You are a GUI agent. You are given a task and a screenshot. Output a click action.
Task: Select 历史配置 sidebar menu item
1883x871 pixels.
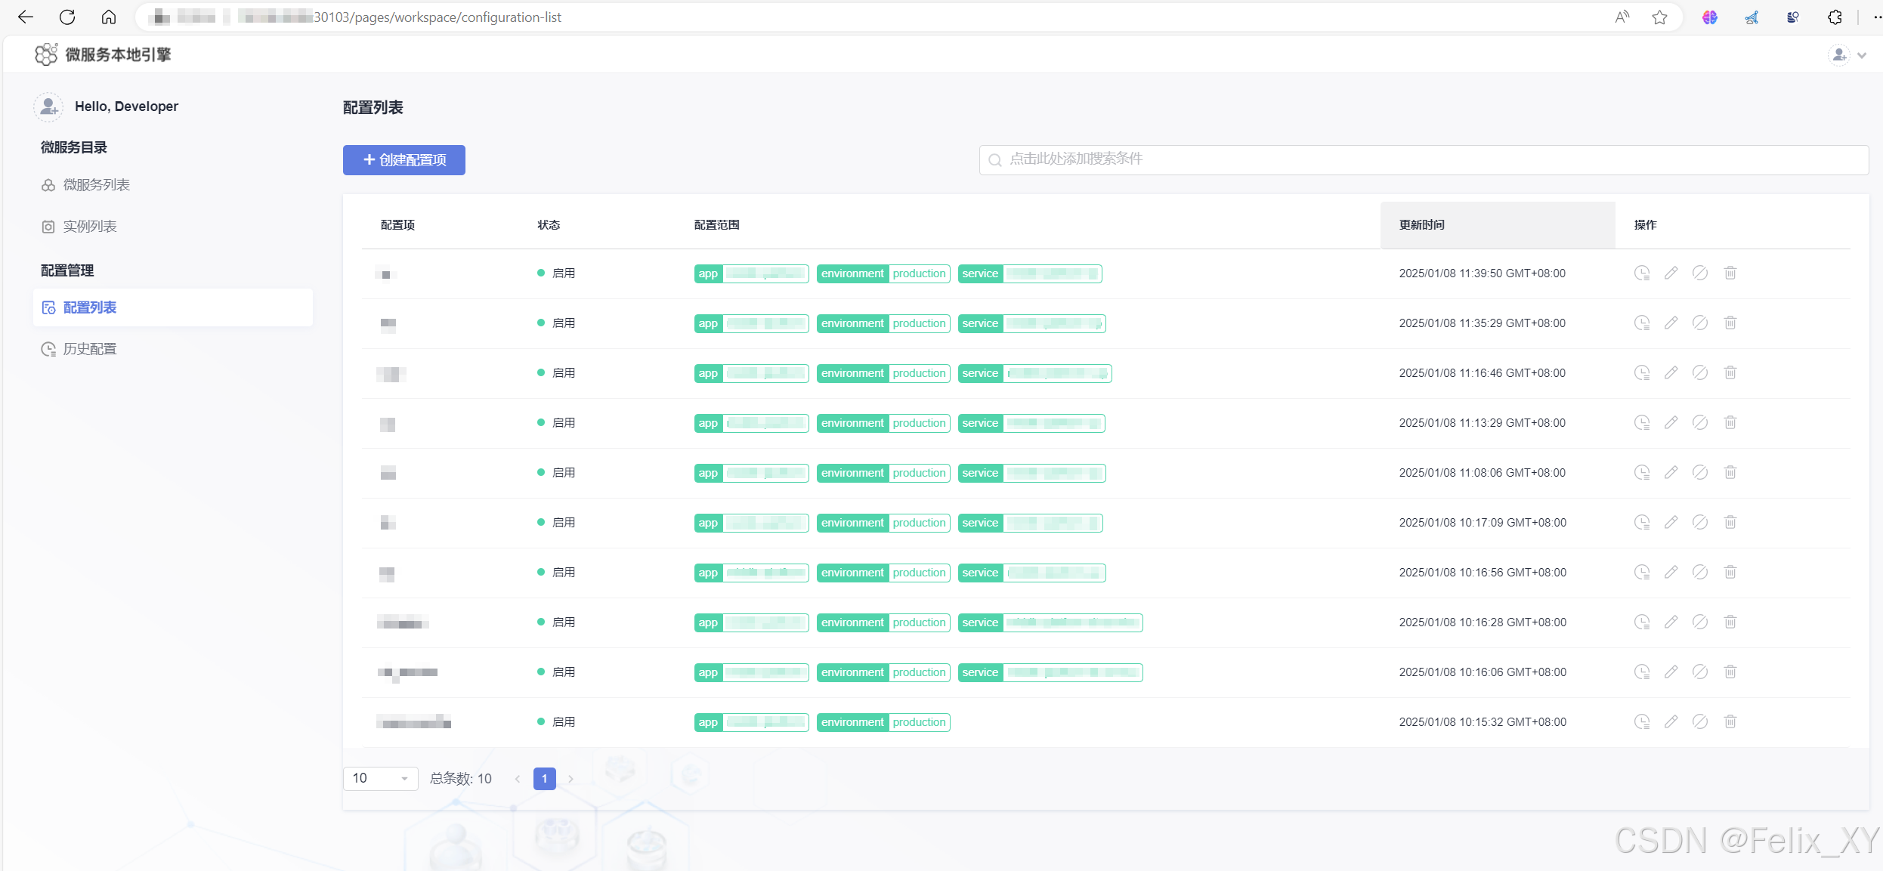89,349
